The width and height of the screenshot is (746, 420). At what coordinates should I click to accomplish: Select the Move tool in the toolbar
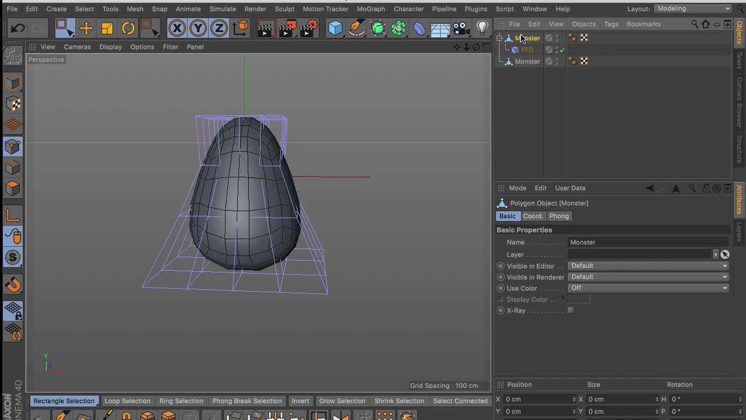86,28
